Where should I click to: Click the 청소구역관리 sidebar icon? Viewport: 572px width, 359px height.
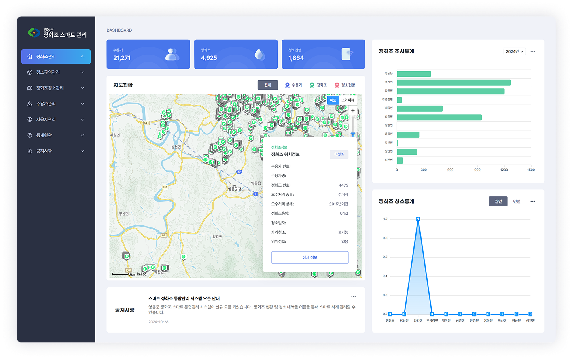(x=30, y=72)
